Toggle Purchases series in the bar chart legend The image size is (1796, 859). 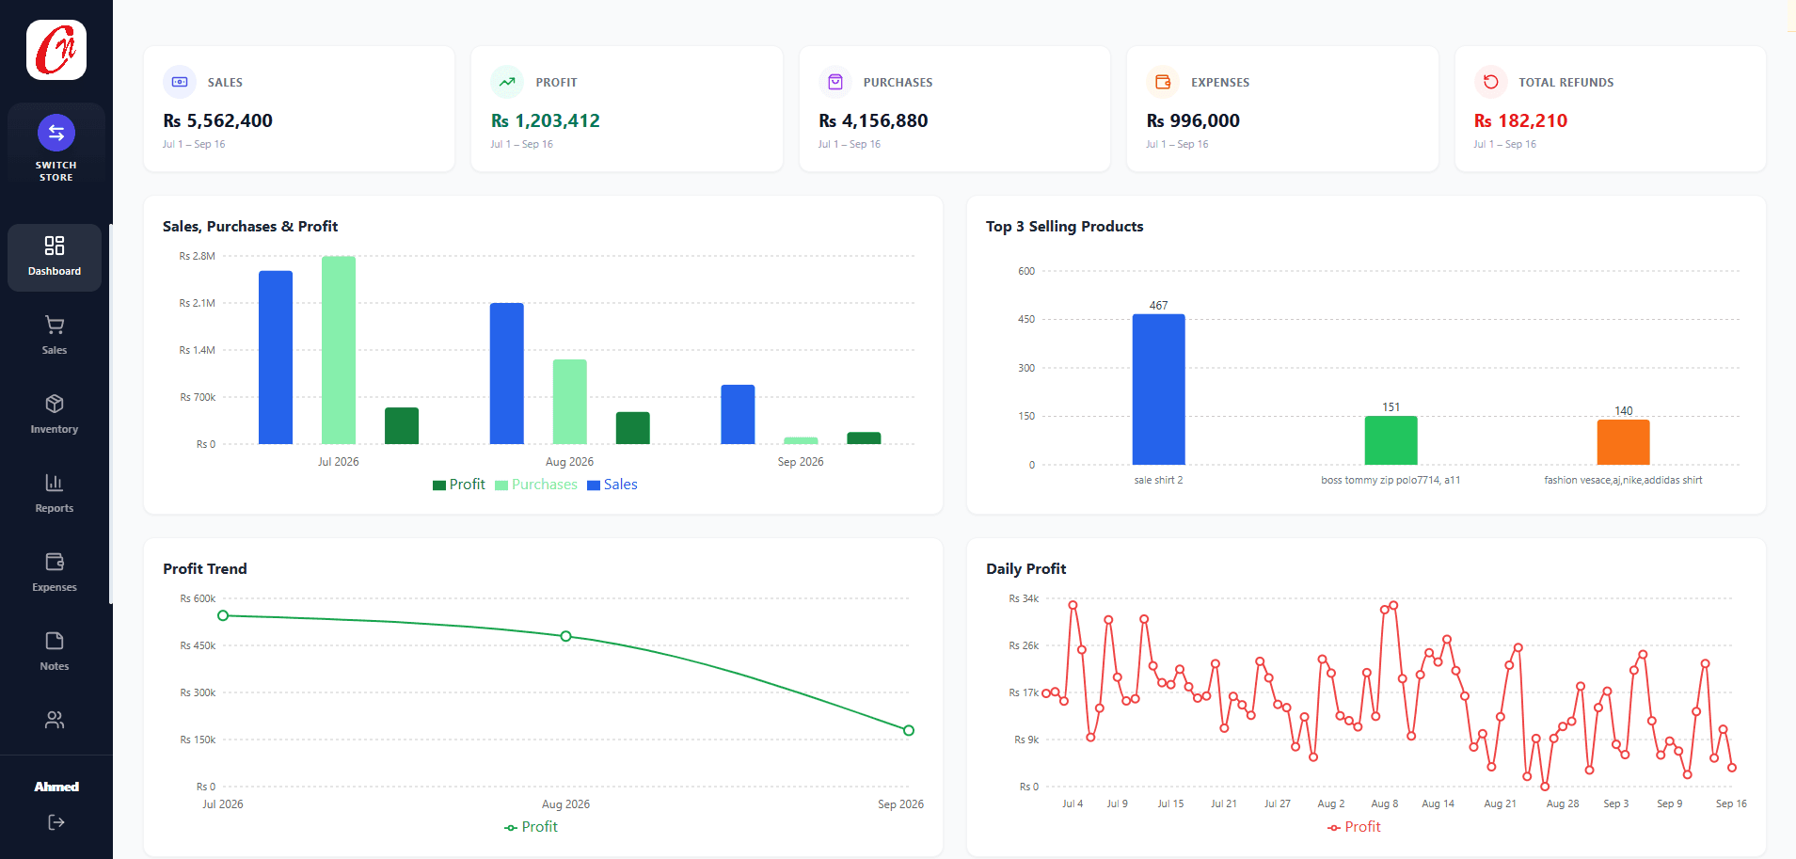pyautogui.click(x=536, y=485)
